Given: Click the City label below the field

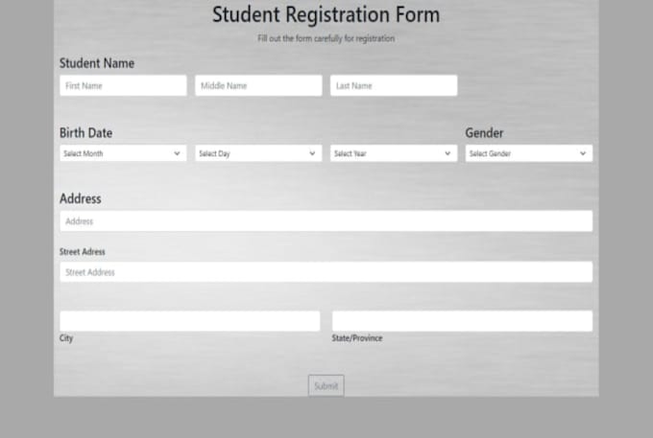Looking at the screenshot, I should (66, 338).
